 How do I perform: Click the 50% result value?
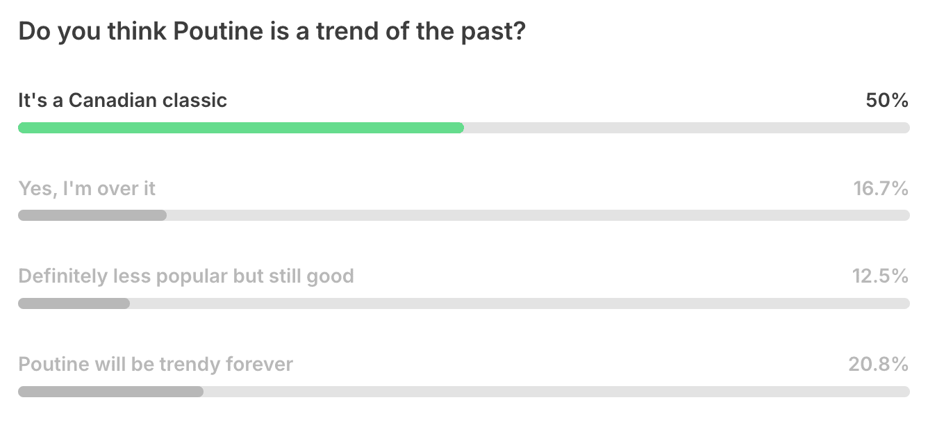tap(887, 101)
